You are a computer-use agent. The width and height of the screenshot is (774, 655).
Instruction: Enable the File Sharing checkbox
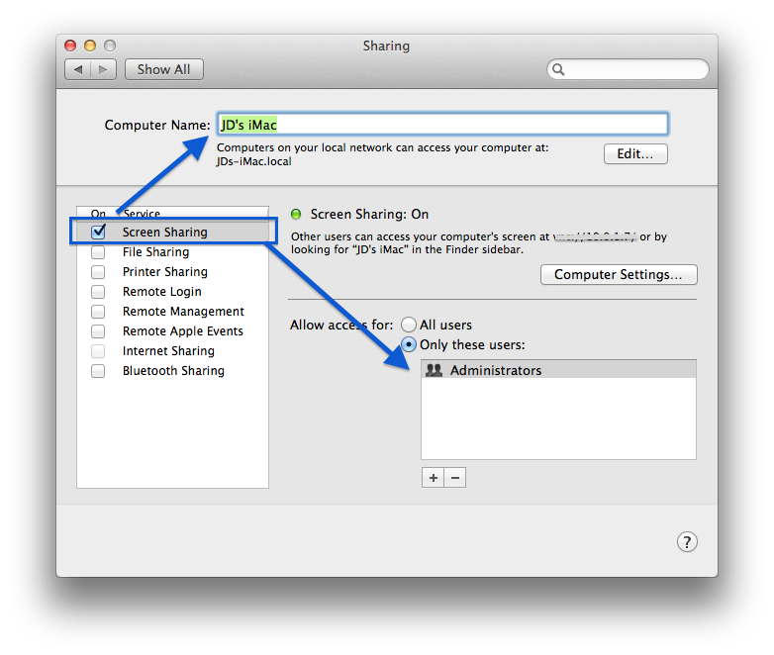point(98,252)
